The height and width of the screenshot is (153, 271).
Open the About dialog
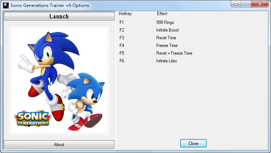pyautogui.click(x=59, y=144)
